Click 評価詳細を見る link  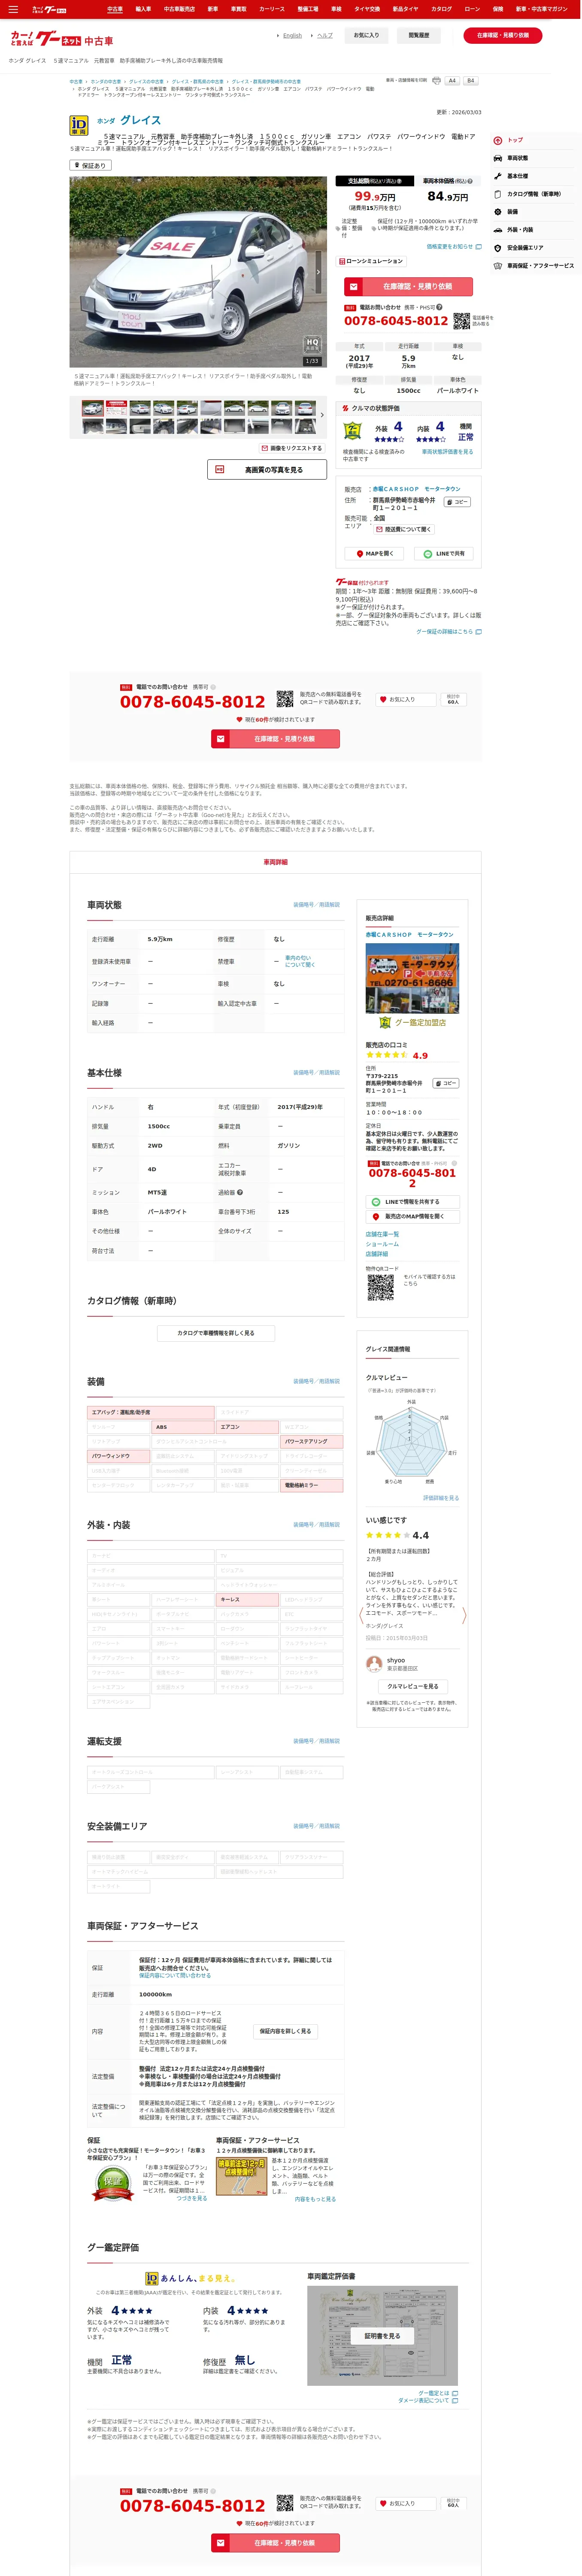coord(441,1498)
